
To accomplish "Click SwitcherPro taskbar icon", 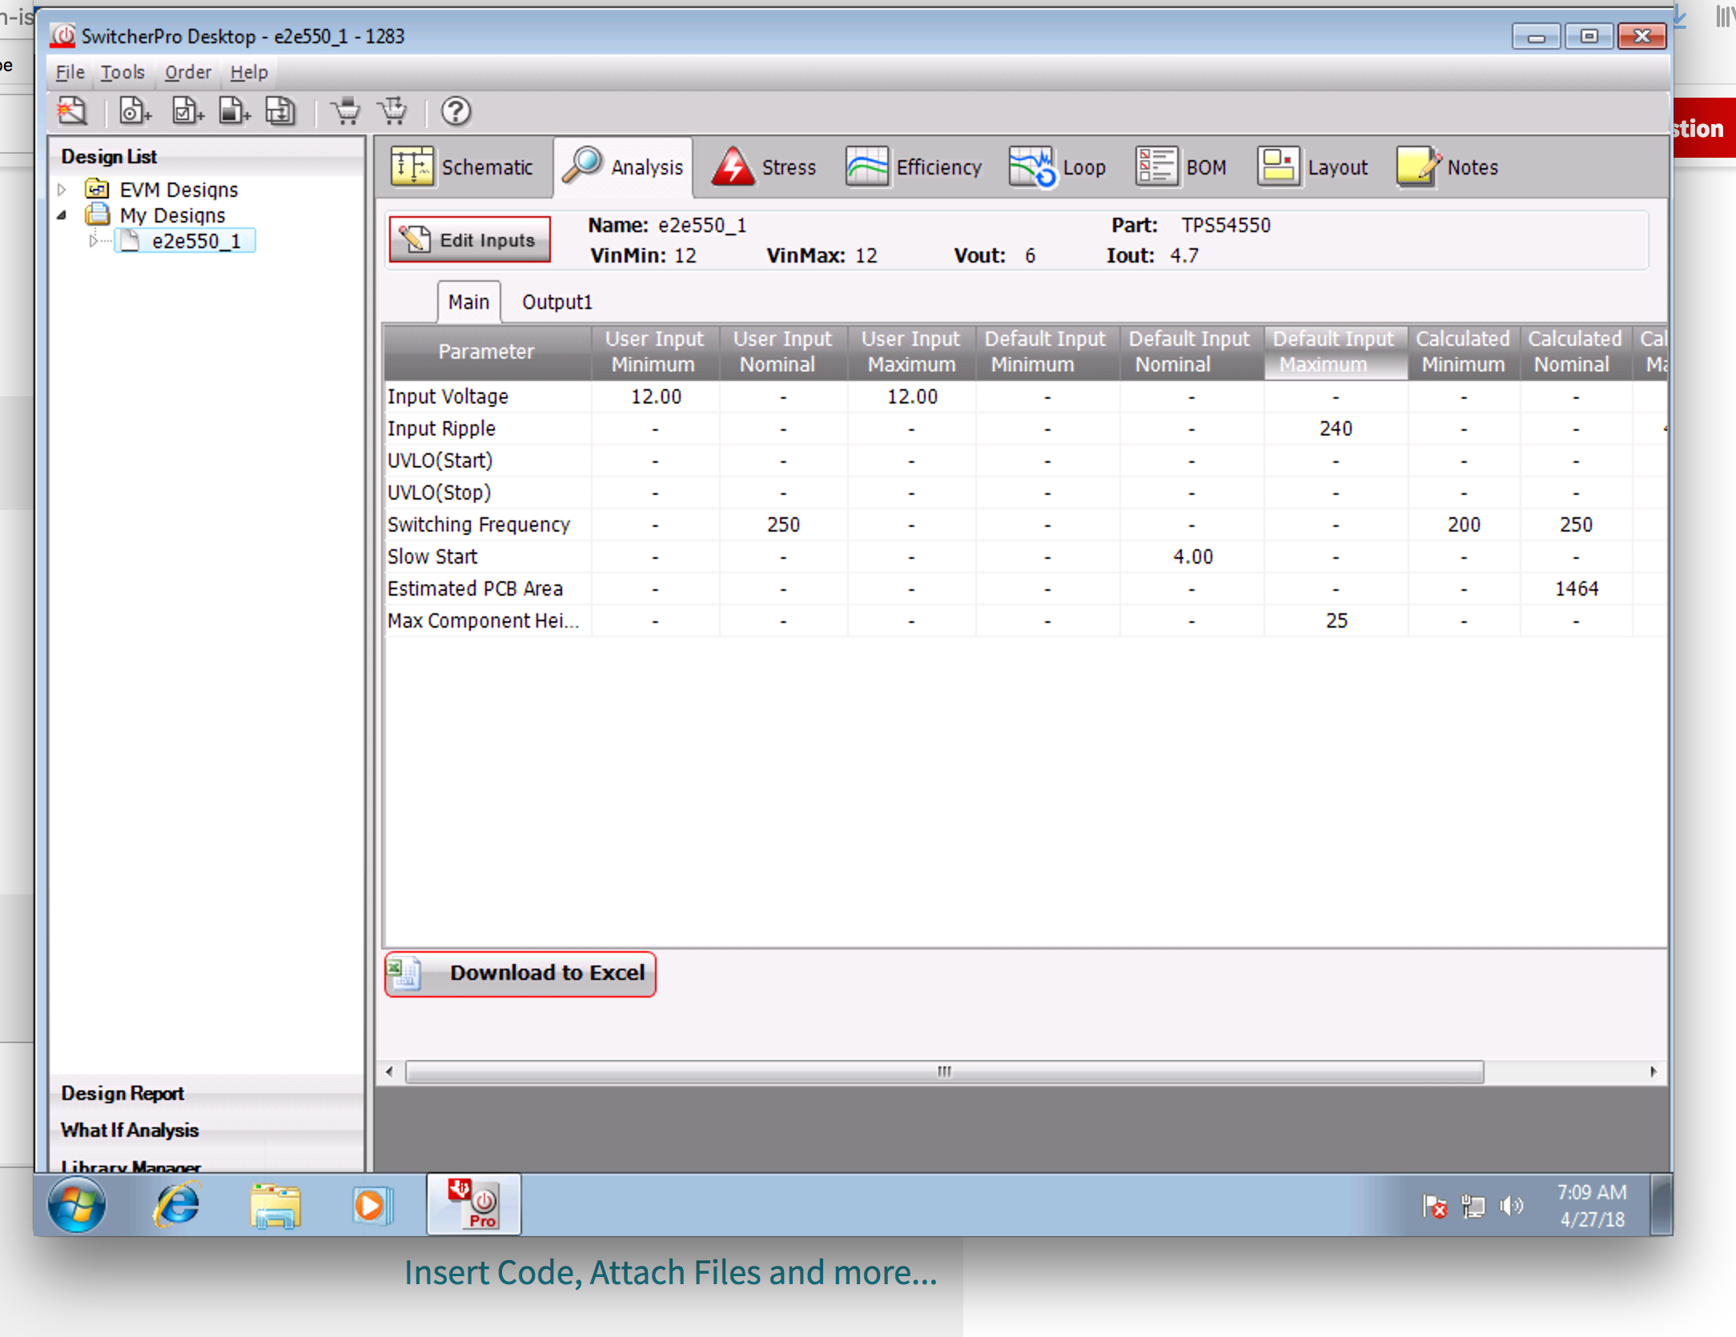I will (473, 1205).
